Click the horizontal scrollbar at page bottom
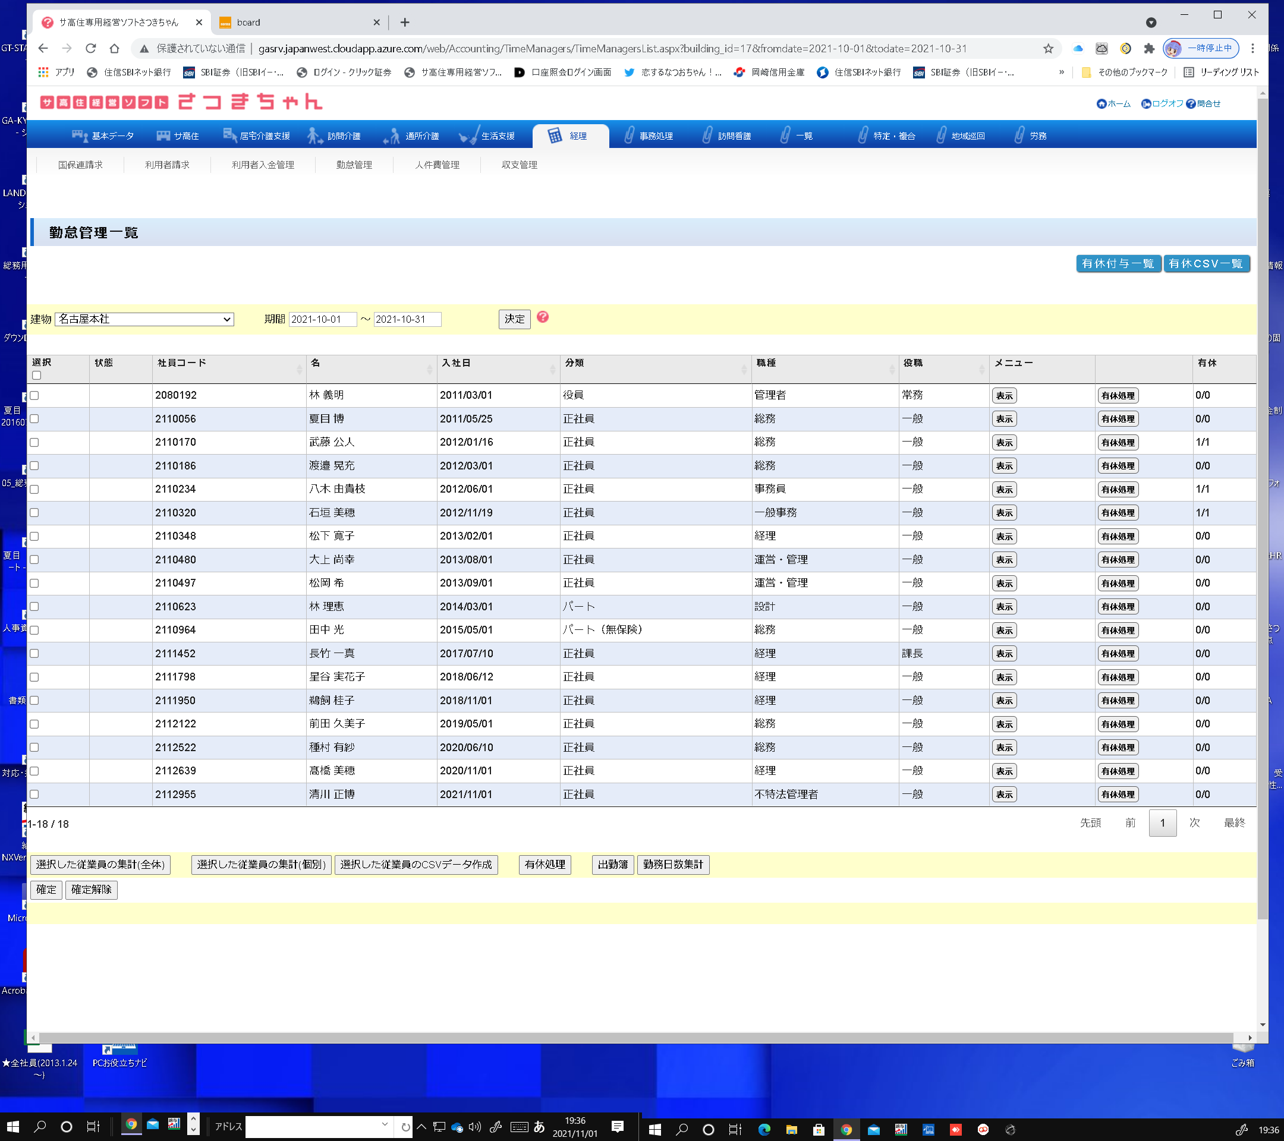Screen dimensions: 1284x1141 coord(628,1038)
